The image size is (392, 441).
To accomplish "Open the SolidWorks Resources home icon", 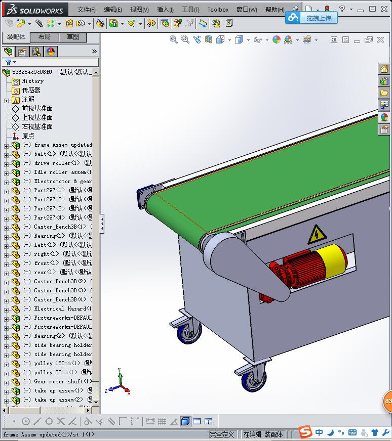I will (384, 69).
